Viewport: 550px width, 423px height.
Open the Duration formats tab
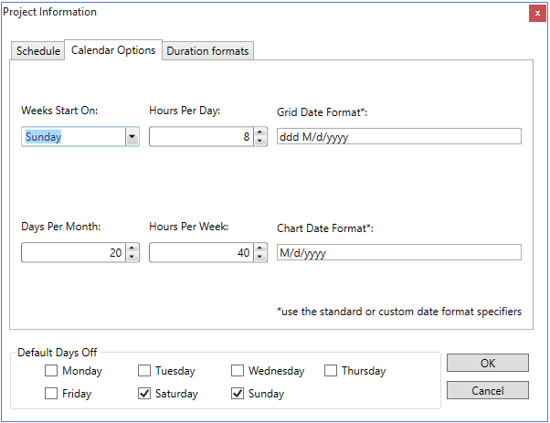207,51
